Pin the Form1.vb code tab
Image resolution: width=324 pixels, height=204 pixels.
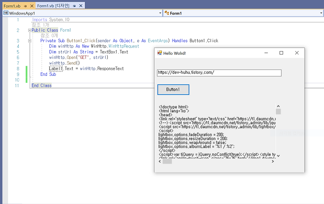26,6
